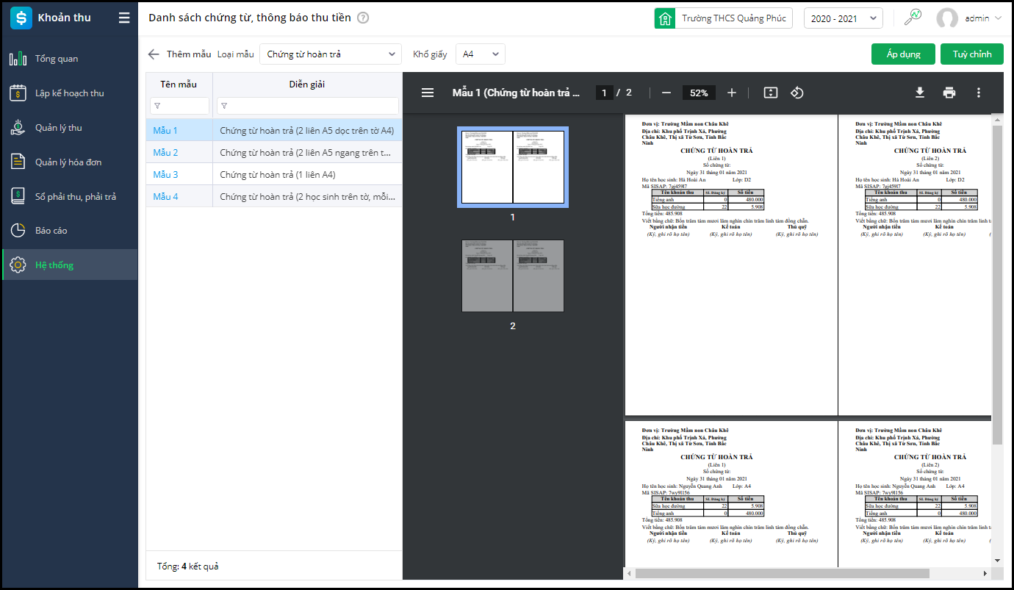Viewport: 1014px width, 590px height.
Task: Open Quản lý hóa đơn menu
Action: tap(70, 162)
